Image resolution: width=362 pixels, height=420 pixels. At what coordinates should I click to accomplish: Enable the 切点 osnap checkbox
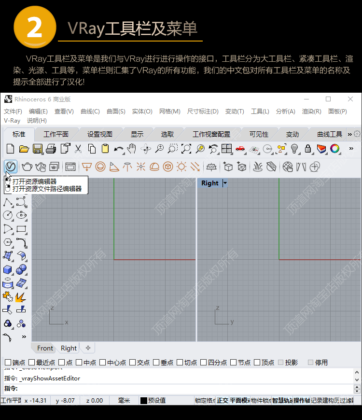point(180,363)
